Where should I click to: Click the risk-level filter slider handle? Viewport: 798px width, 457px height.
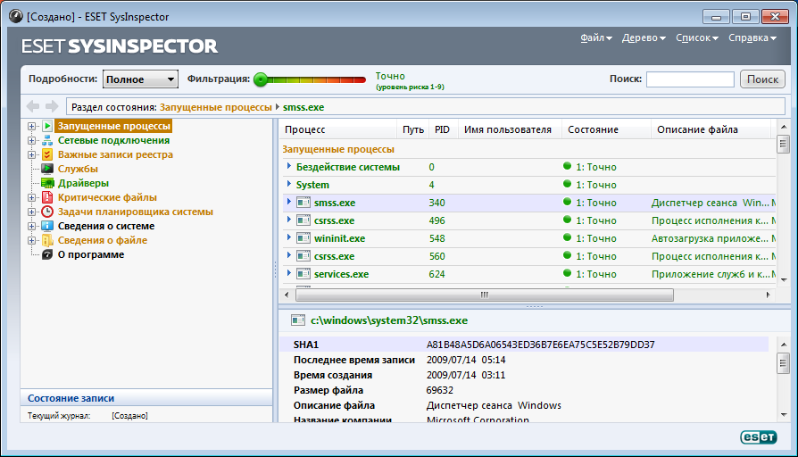pos(261,79)
